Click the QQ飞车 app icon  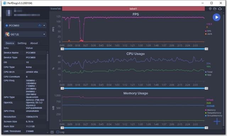pyautogui.click(x=7, y=34)
